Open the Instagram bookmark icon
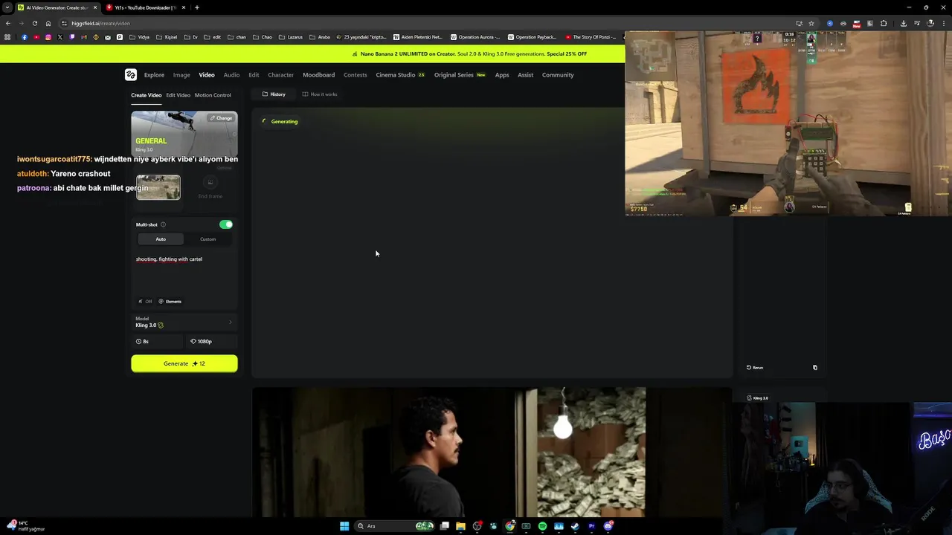Screen dimensions: 952x535 48,37
